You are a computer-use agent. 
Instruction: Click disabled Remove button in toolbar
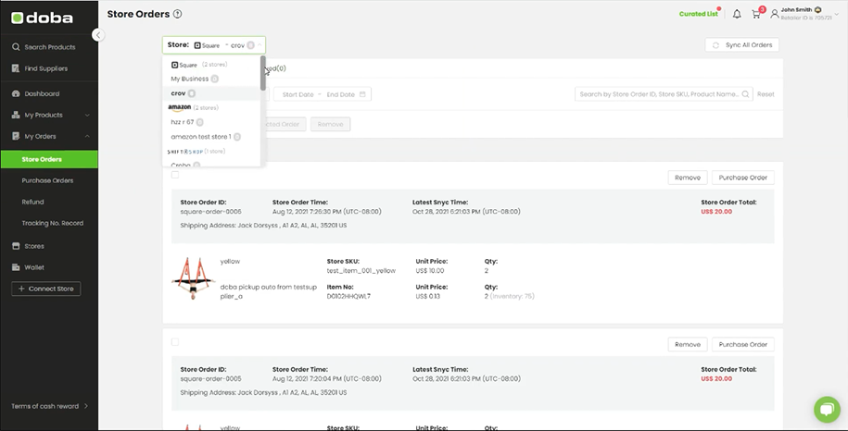tap(330, 124)
